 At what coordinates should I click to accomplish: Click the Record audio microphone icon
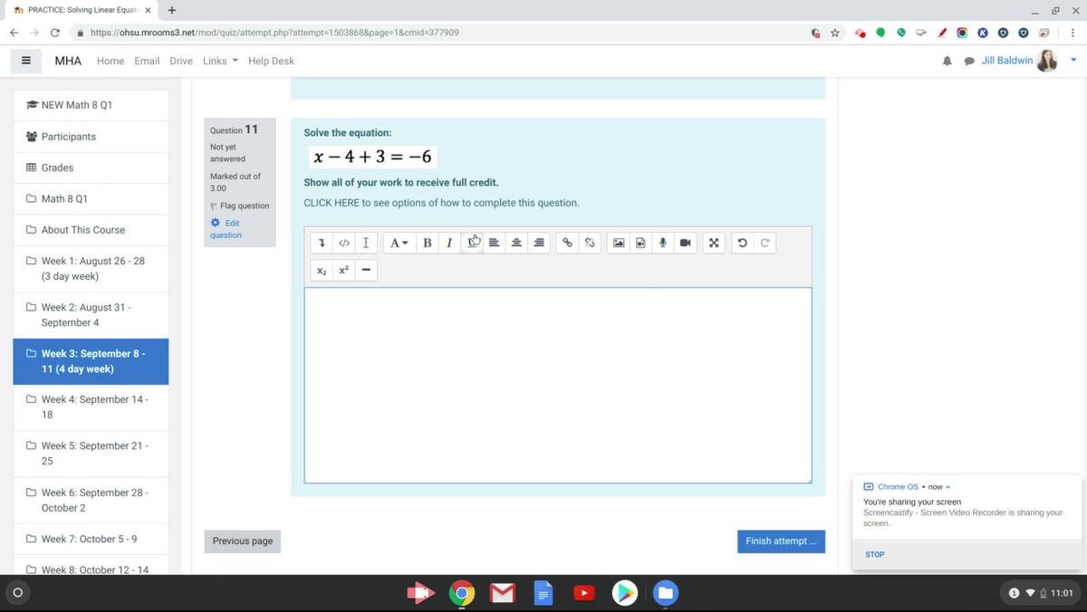(662, 243)
